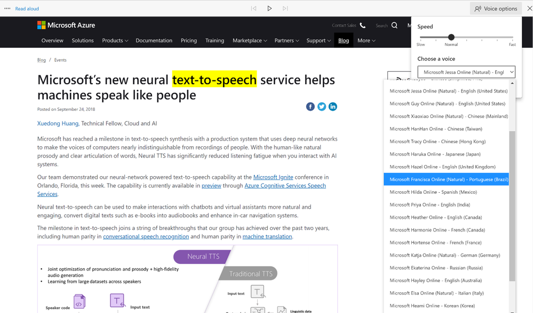
Task: Open the preview link
Action: point(211,185)
